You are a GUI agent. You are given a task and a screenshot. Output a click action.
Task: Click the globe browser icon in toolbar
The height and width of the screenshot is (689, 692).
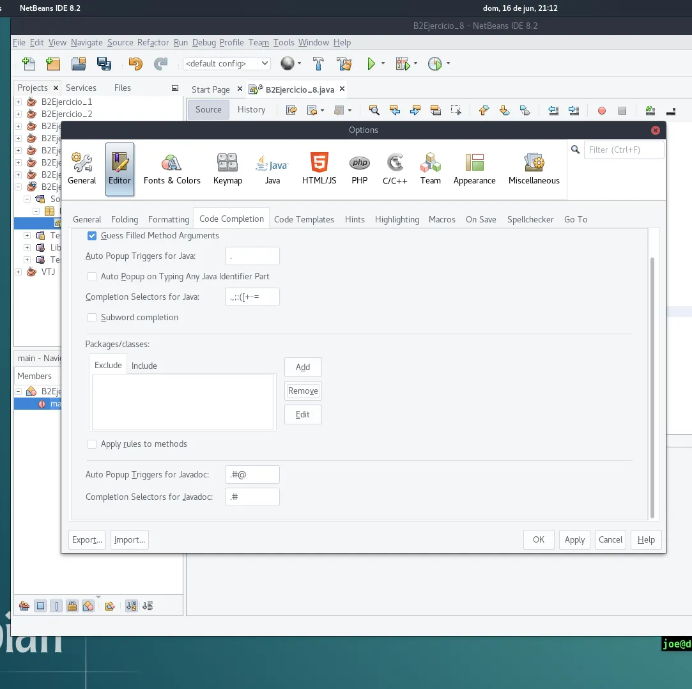pos(288,63)
